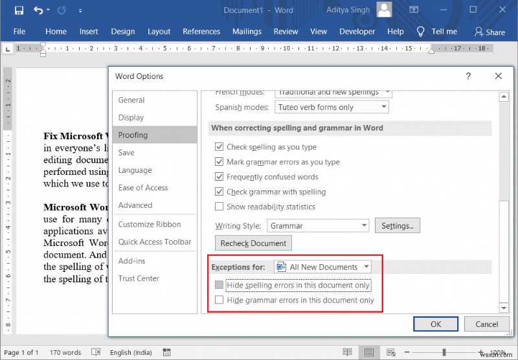Click the Tell me lightbulb icon
This screenshot has height=360, width=518.
click(x=420, y=32)
